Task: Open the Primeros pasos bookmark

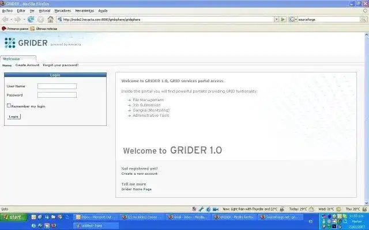Action: click(x=15, y=29)
